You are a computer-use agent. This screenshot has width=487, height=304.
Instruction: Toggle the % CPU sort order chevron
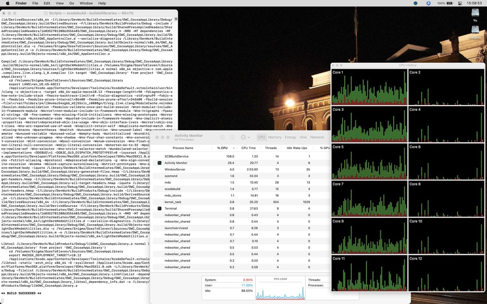(234, 148)
